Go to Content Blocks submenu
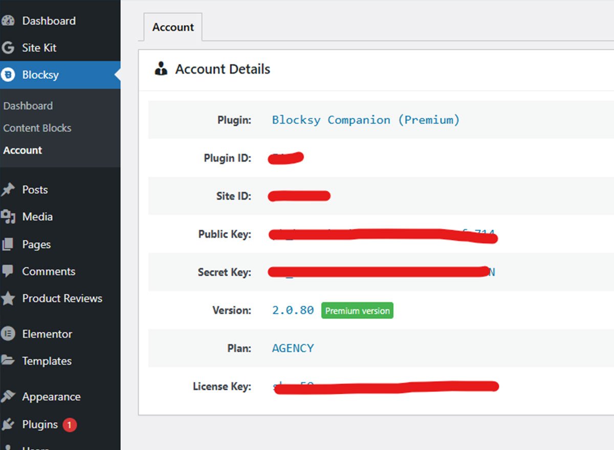Screen dimensions: 614x450 pyautogui.click(x=37, y=128)
